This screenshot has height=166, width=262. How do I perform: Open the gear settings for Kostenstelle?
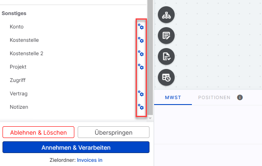tap(141, 40)
